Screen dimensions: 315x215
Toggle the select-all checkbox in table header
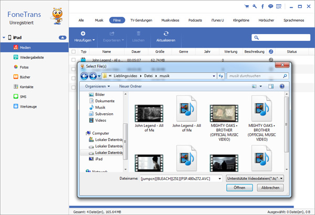click(x=74, y=52)
